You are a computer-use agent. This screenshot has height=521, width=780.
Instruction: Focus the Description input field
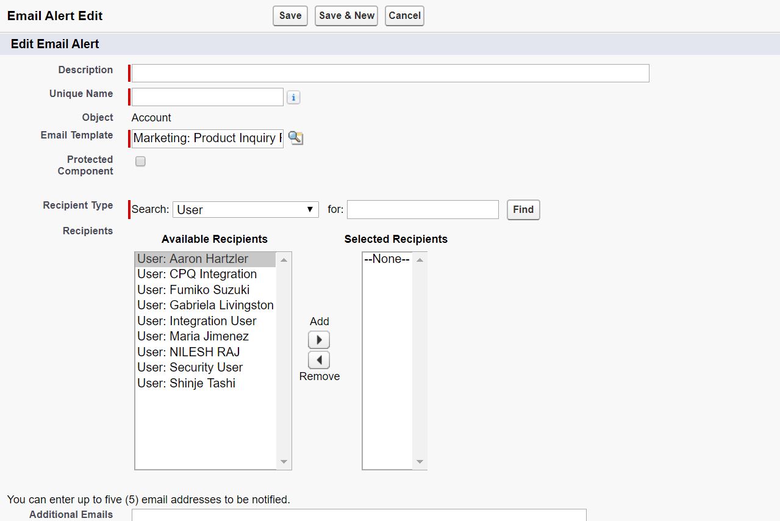(x=390, y=73)
